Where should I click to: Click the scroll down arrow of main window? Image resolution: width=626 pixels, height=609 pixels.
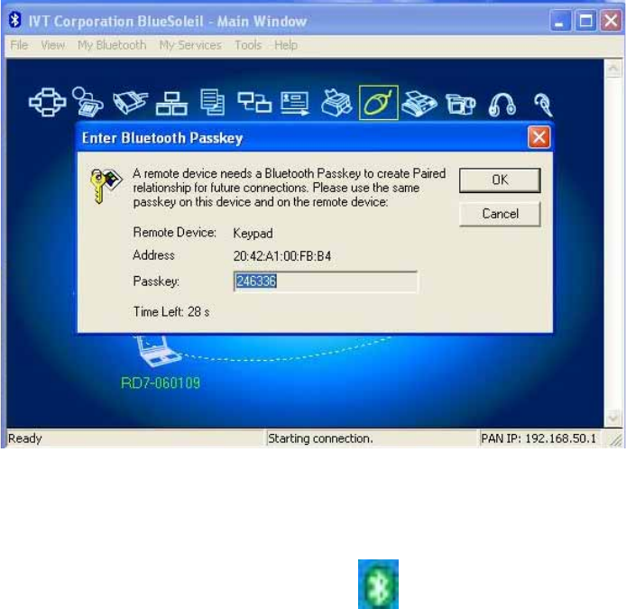(x=613, y=418)
